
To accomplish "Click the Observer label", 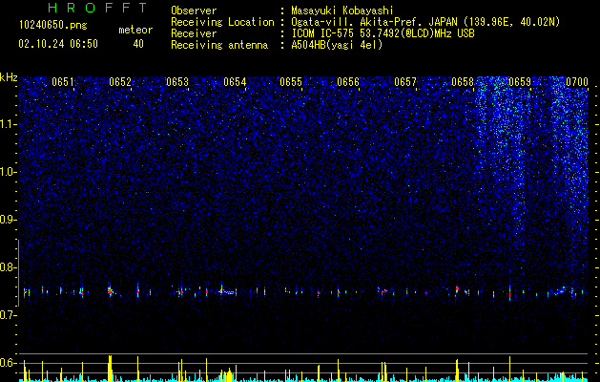I will tap(194, 11).
